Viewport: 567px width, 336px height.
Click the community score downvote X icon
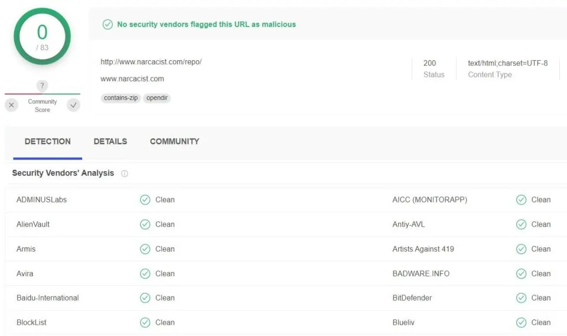12,105
